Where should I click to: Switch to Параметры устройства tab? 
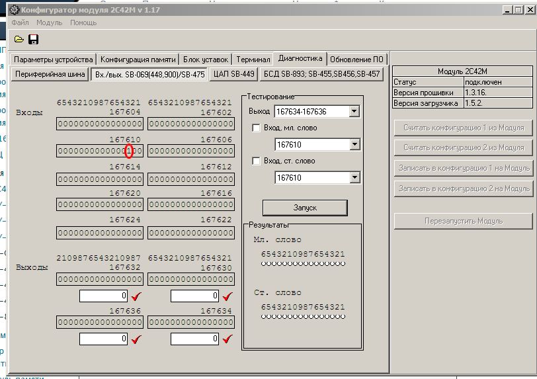(x=53, y=60)
